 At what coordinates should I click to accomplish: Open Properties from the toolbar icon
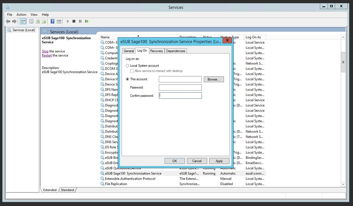point(31,21)
